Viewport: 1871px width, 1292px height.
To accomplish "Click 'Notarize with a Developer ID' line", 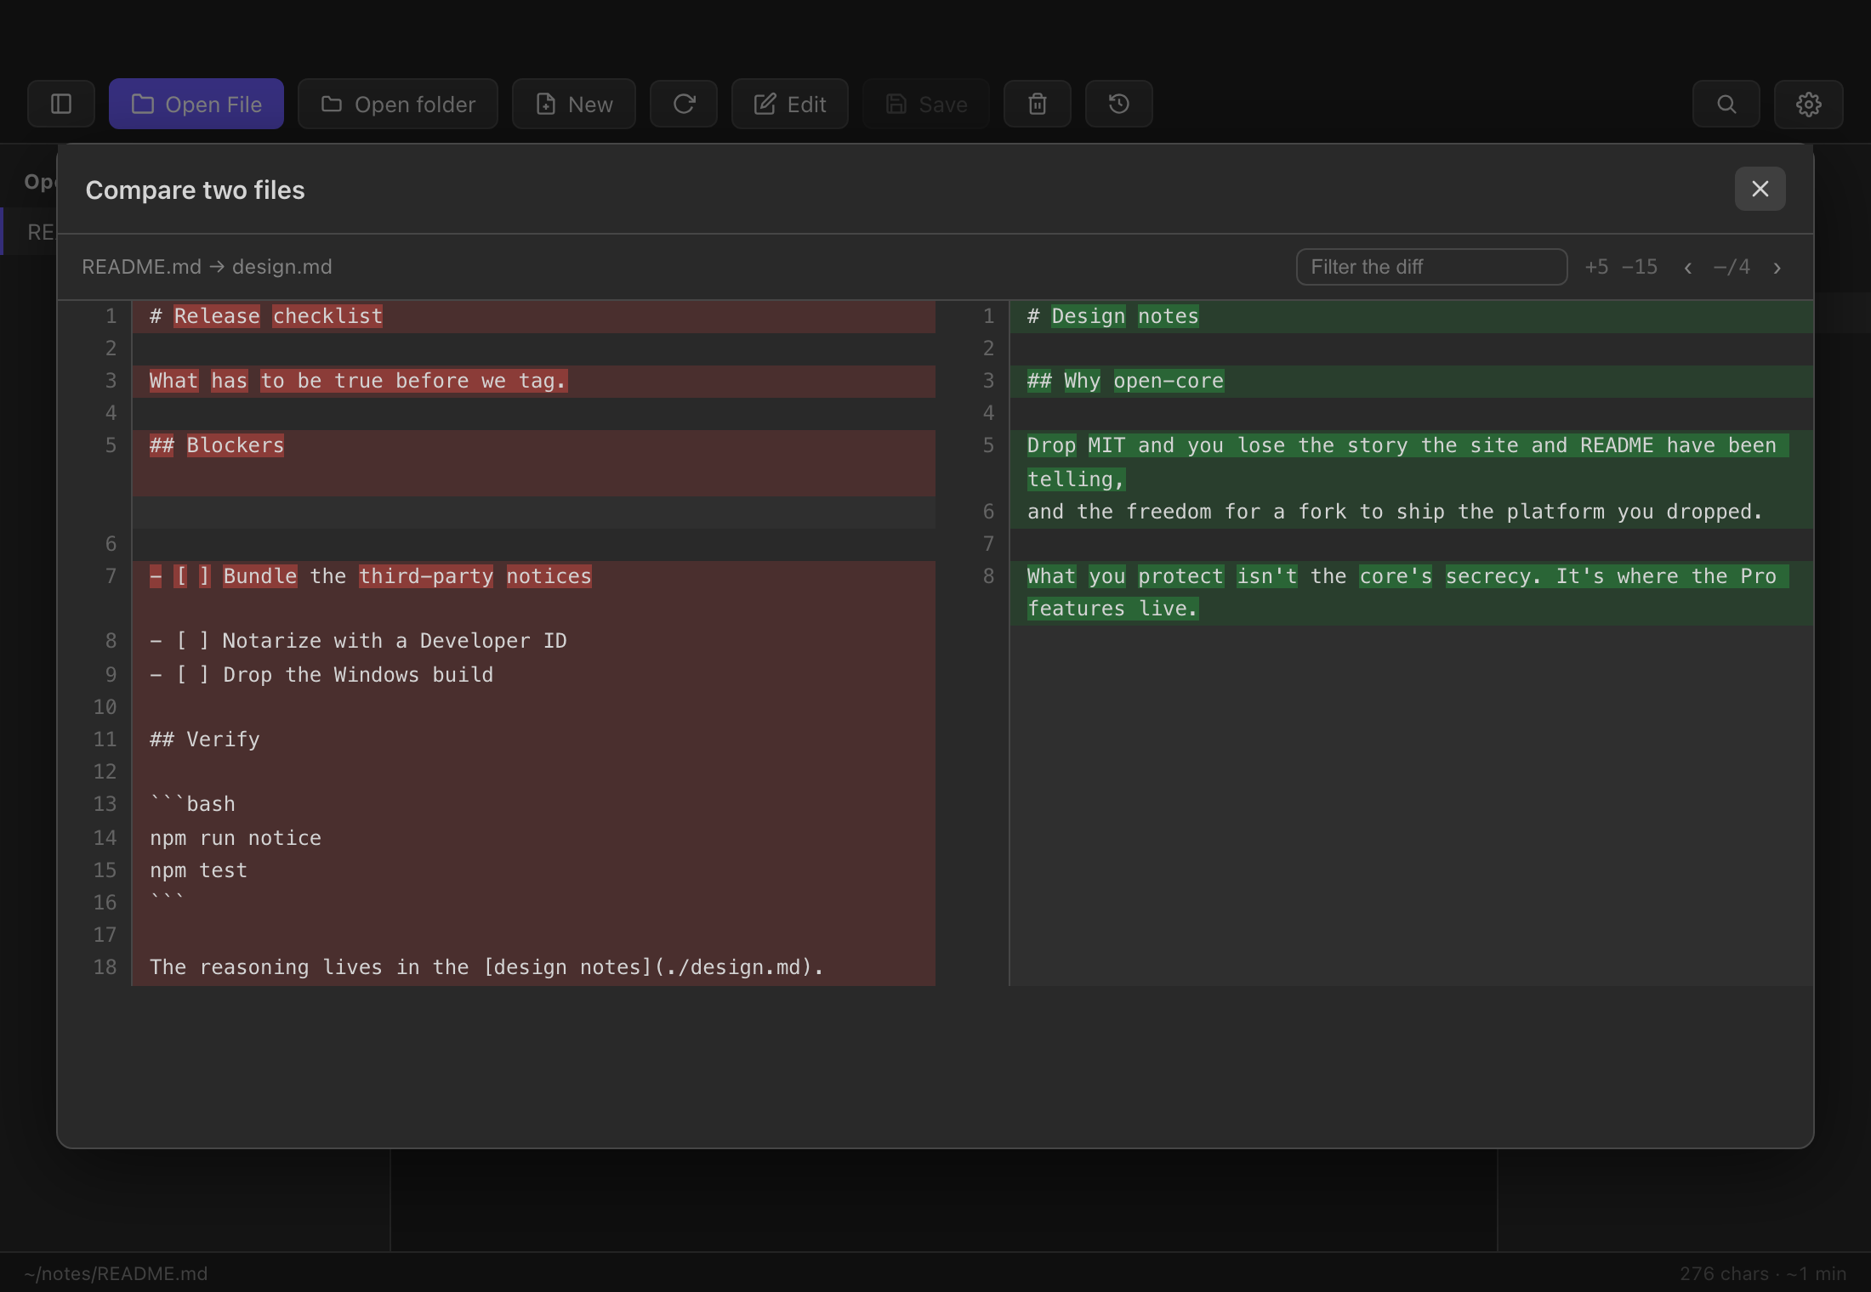I will (x=534, y=641).
